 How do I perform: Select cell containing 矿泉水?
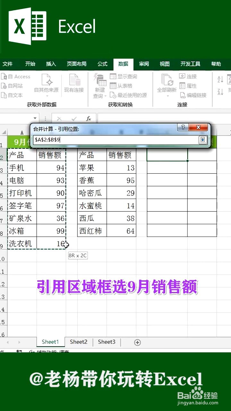22,218
